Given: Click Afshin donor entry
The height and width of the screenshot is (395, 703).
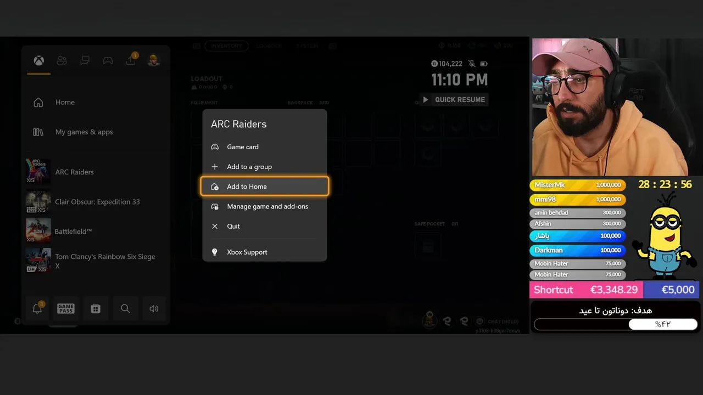Looking at the screenshot, I should [577, 224].
